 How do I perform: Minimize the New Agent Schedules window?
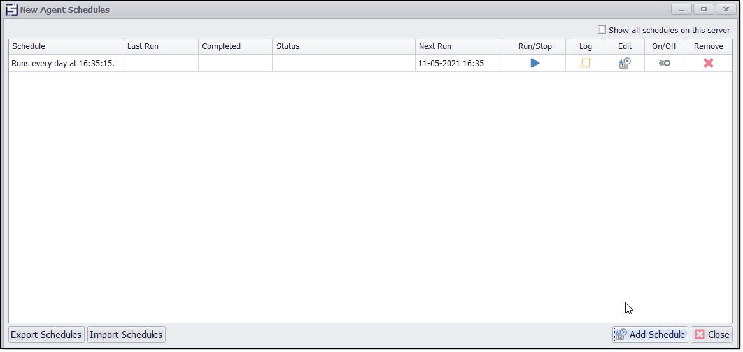(x=681, y=10)
